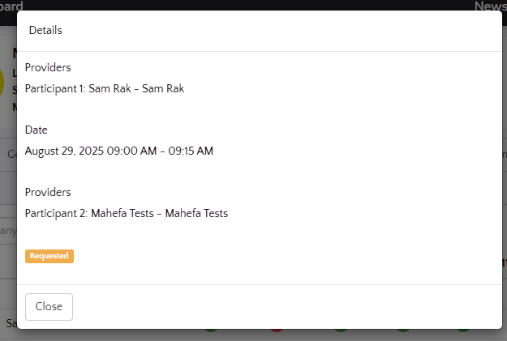Click the leftmost green status dot

pyautogui.click(x=211, y=330)
